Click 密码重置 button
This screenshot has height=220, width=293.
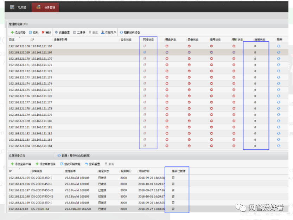(93, 164)
